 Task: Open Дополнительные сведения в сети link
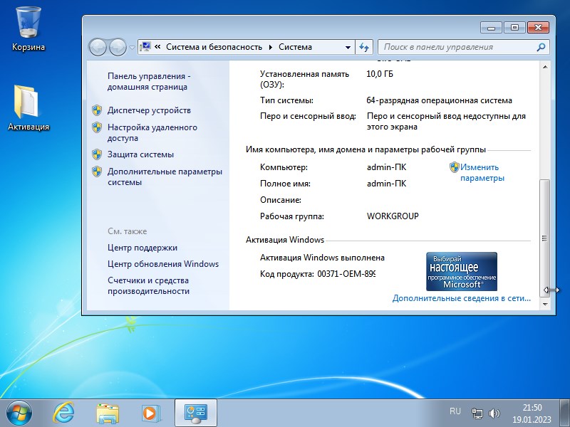(x=462, y=298)
